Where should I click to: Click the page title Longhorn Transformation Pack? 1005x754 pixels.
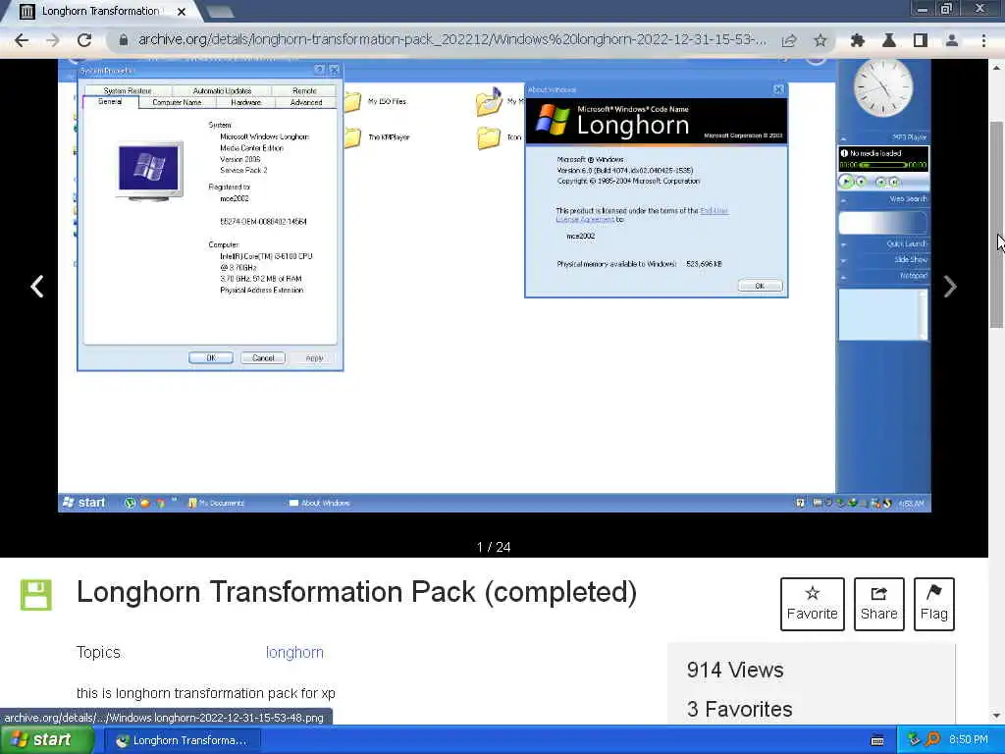point(356,592)
